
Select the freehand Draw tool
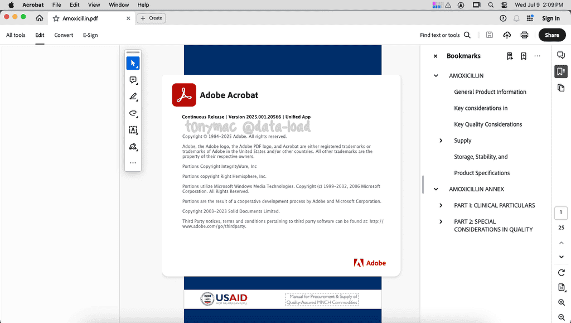133,113
